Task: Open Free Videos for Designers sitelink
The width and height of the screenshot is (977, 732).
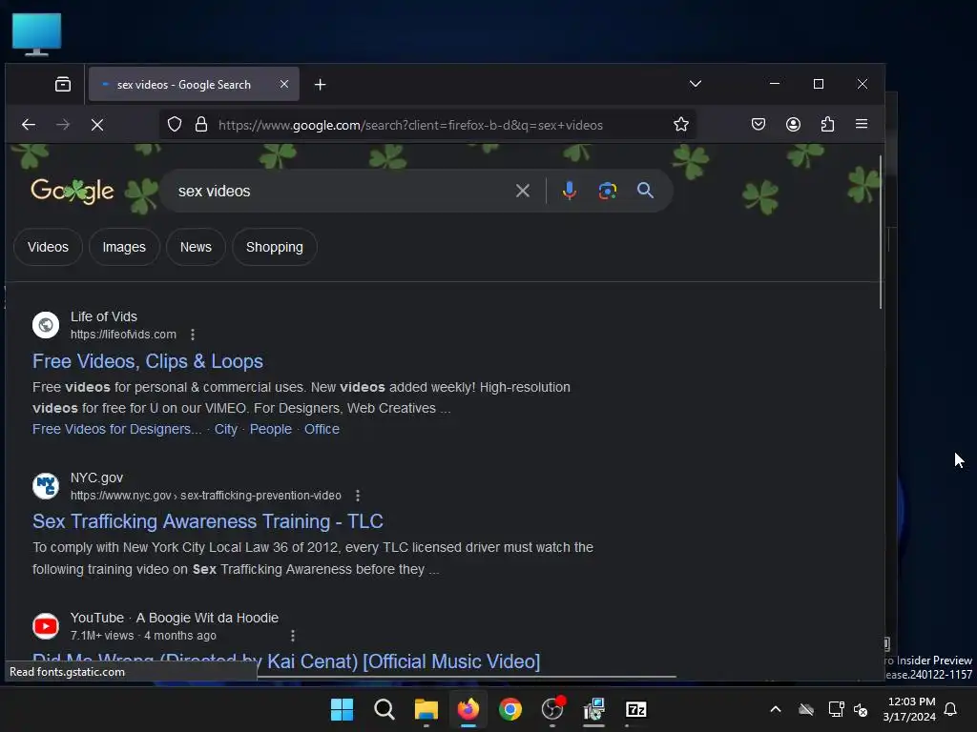Action: (117, 430)
